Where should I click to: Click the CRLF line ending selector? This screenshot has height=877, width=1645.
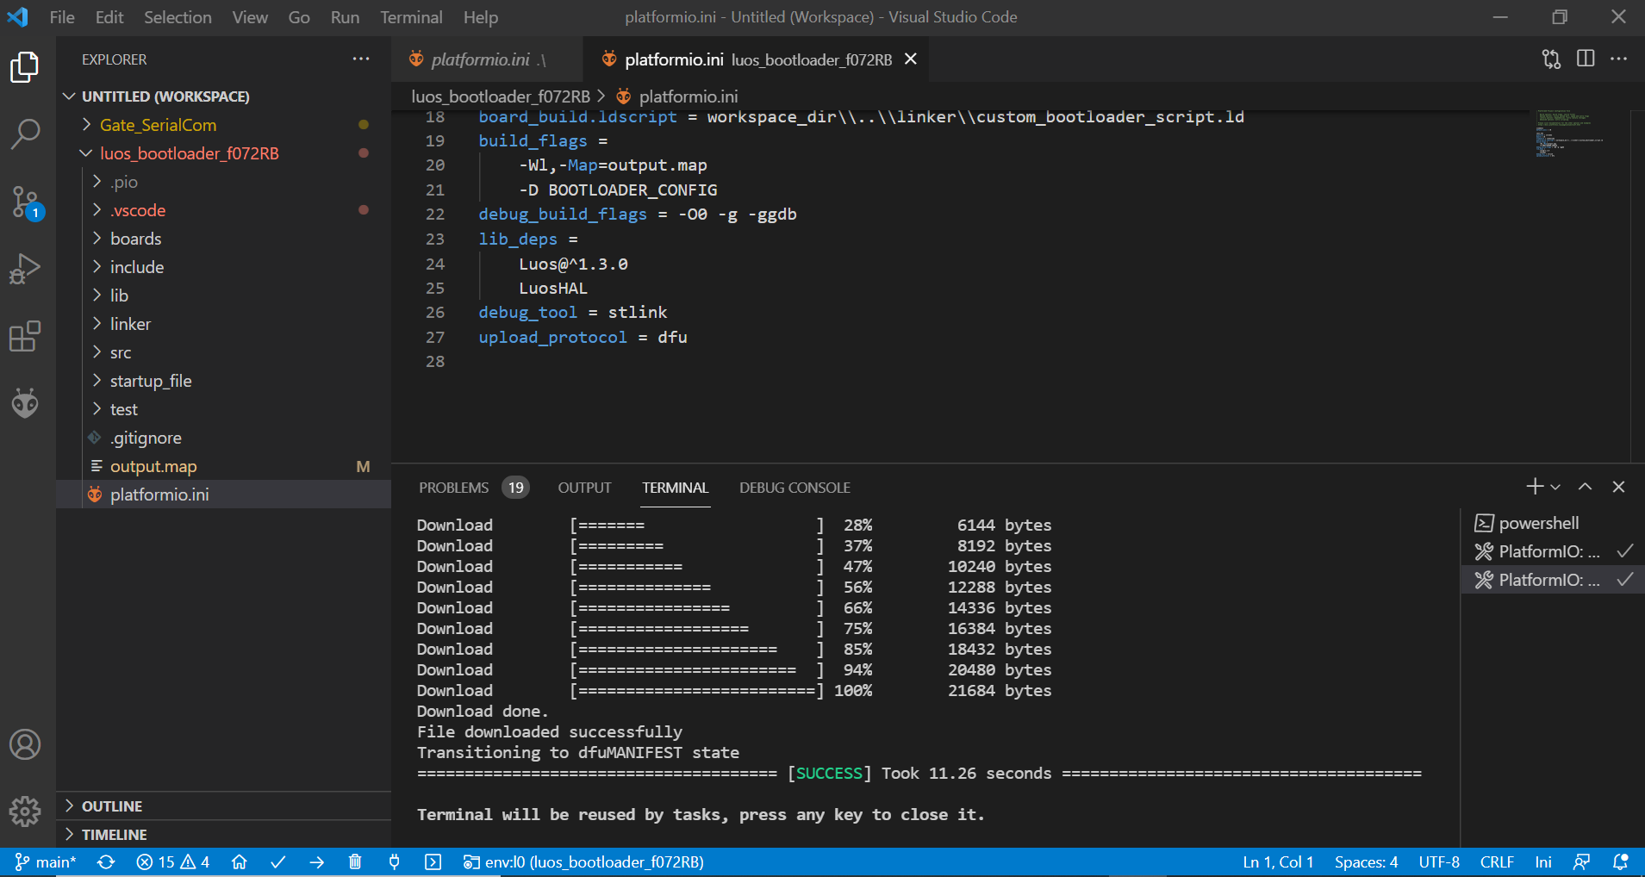tap(1497, 861)
